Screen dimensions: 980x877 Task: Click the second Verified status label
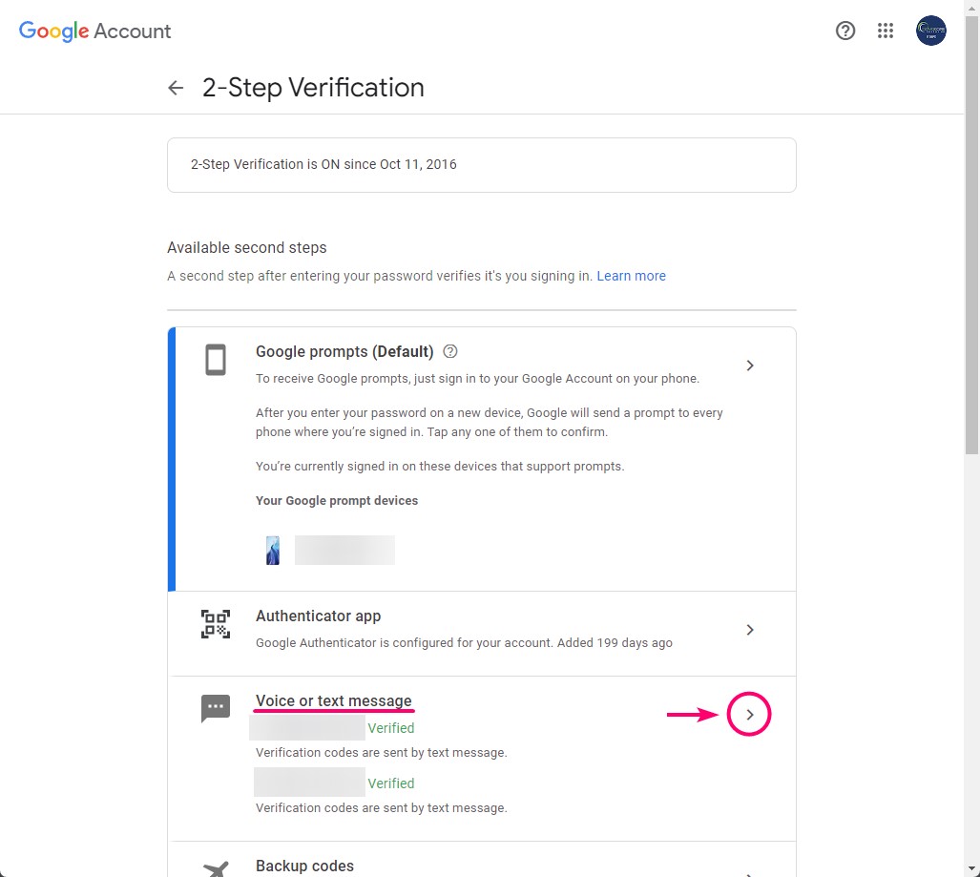pos(390,783)
